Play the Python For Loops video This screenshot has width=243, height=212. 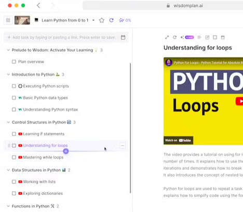tap(239, 101)
